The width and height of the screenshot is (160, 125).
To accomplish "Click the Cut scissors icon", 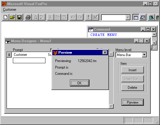I will [x=51, y=17].
